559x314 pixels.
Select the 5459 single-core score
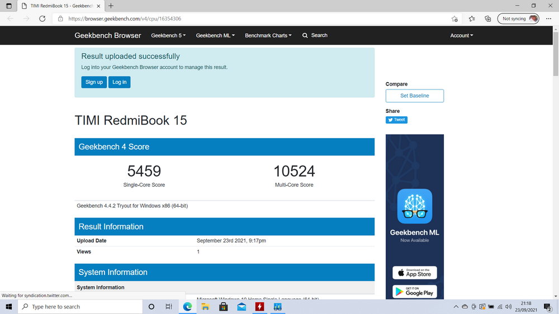144,172
